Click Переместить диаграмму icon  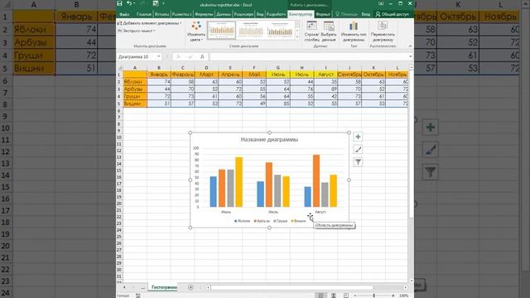click(383, 26)
